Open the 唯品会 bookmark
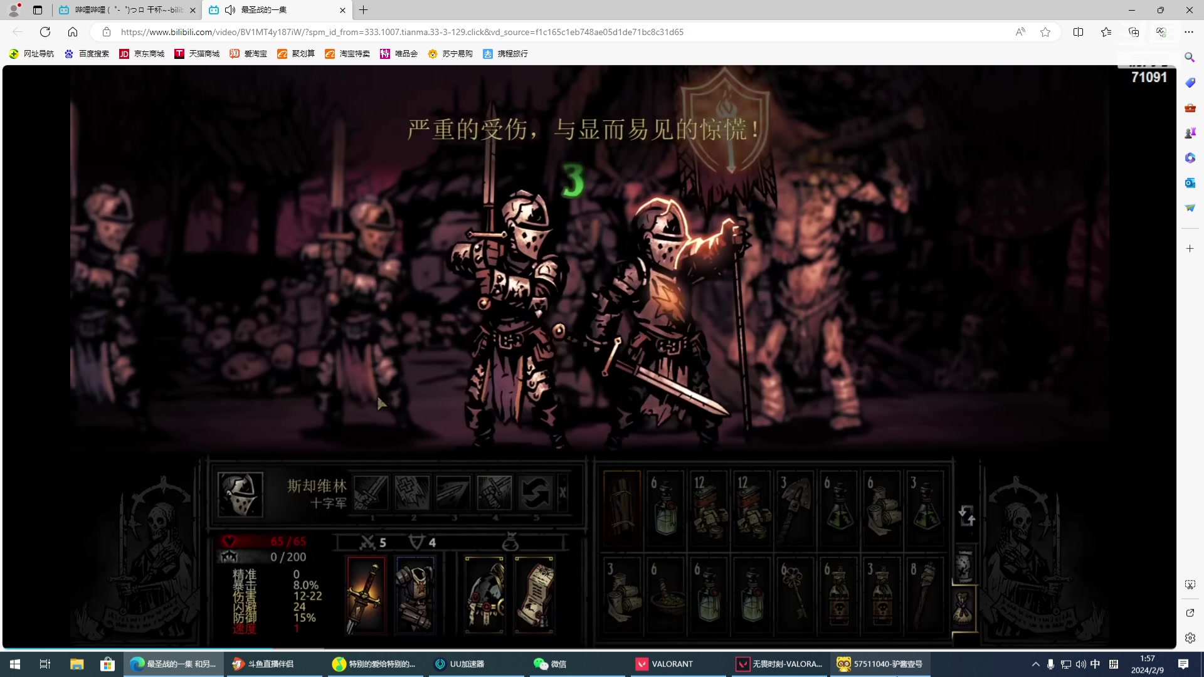1204x677 pixels. (399, 54)
